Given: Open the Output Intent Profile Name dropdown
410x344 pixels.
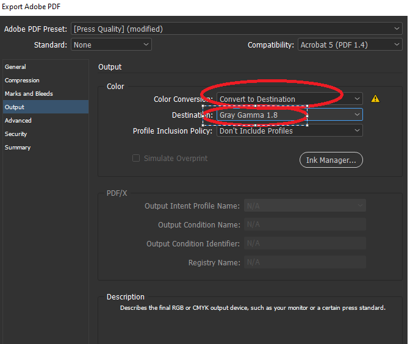Looking at the screenshot, I should point(305,206).
